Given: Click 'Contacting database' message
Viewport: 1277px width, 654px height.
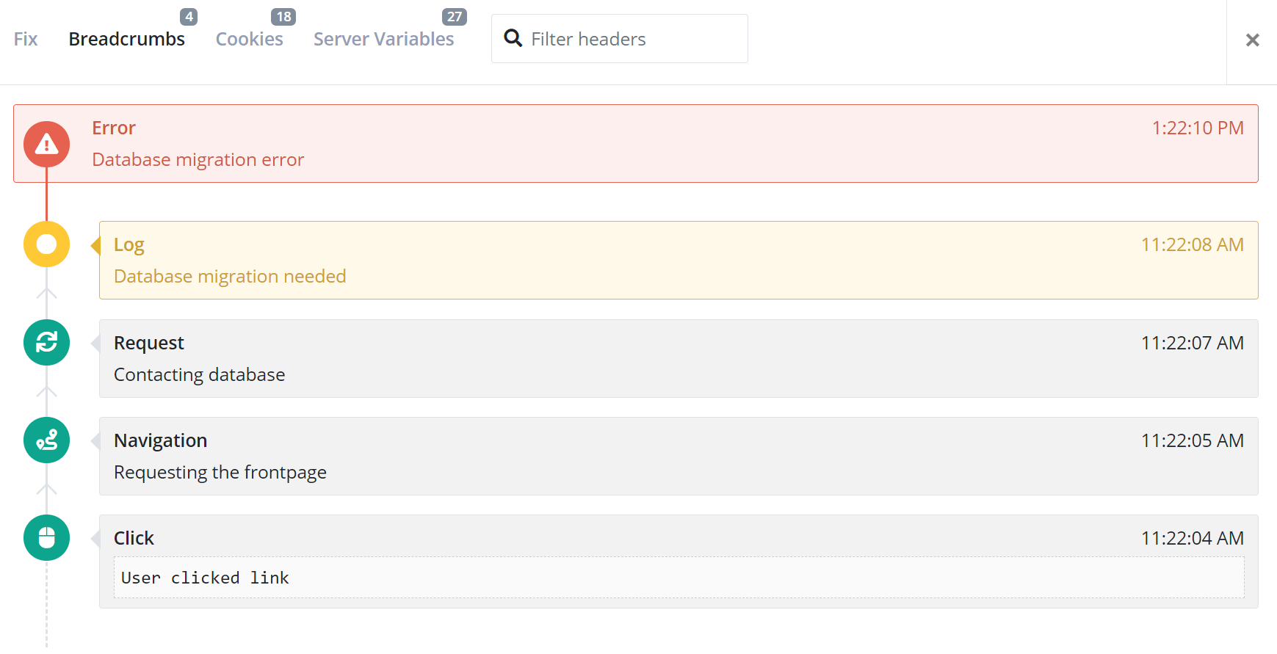Looking at the screenshot, I should tap(200, 374).
